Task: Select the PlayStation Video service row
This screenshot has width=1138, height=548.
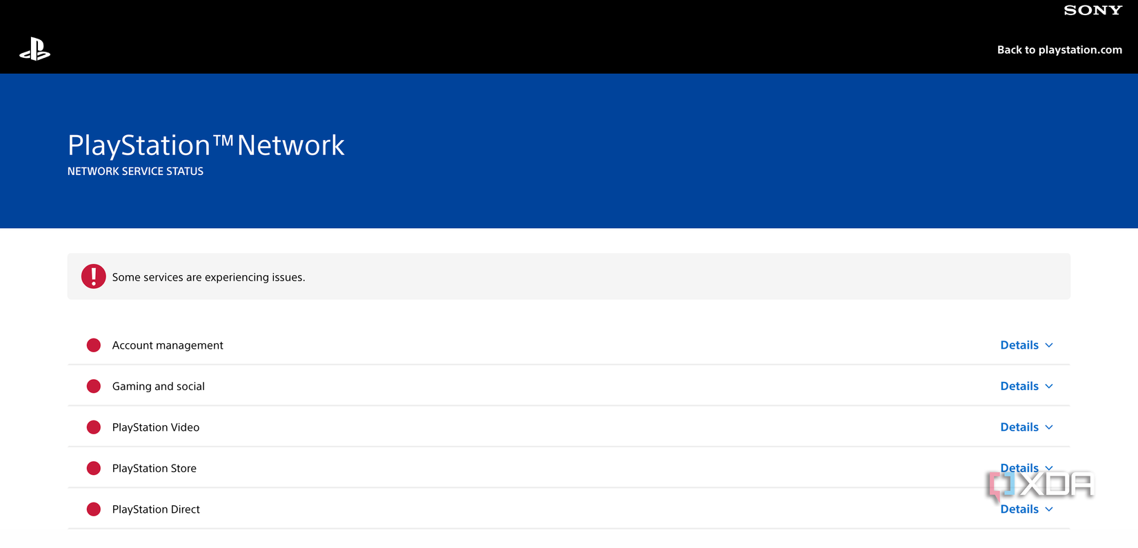Action: click(483, 427)
